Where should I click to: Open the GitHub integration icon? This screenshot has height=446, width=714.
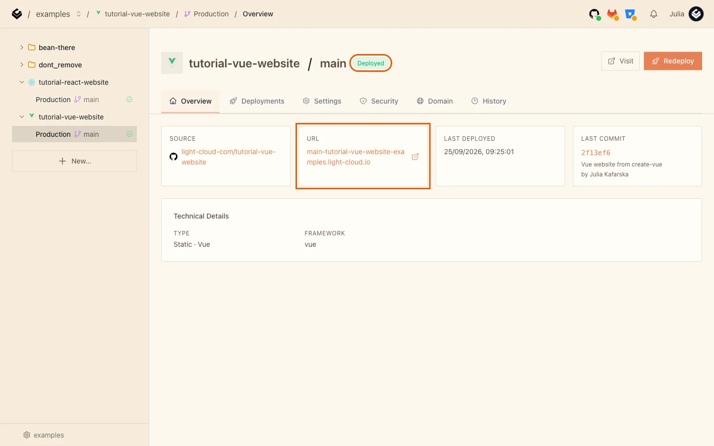pyautogui.click(x=595, y=14)
